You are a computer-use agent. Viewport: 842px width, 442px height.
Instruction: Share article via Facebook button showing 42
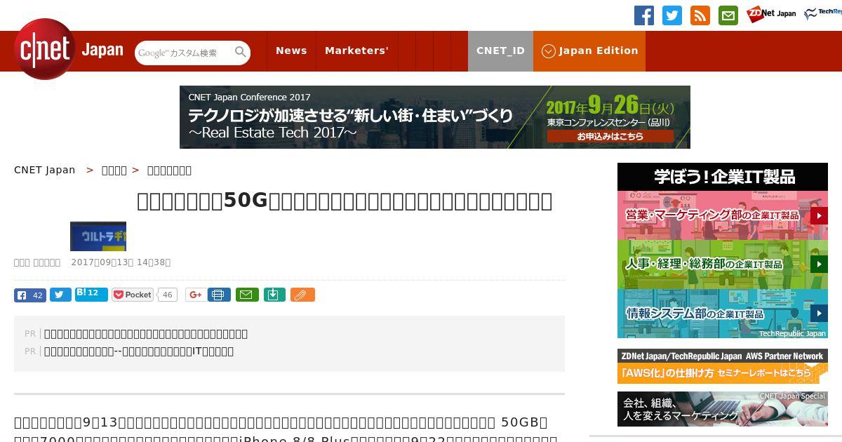[30, 295]
